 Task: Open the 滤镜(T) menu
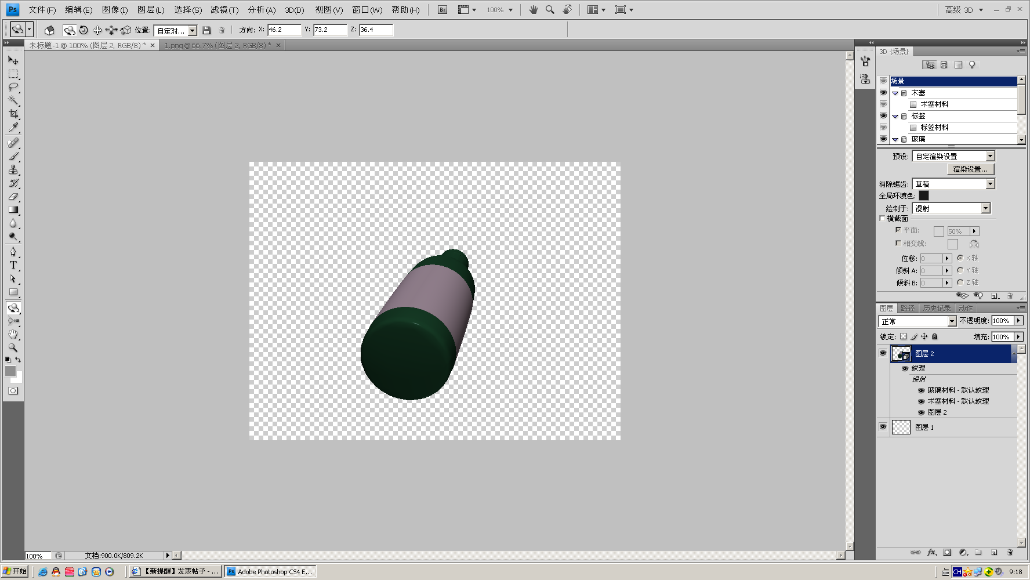tap(224, 10)
